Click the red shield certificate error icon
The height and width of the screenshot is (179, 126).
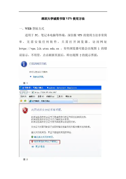25,110
